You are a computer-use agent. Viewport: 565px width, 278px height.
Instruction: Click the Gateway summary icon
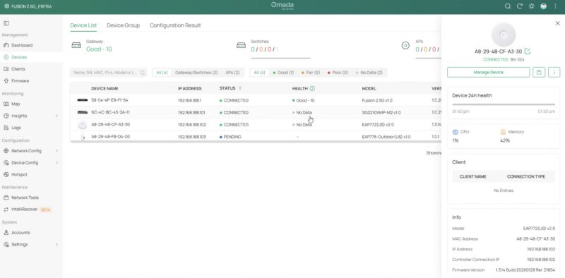pyautogui.click(x=76, y=45)
